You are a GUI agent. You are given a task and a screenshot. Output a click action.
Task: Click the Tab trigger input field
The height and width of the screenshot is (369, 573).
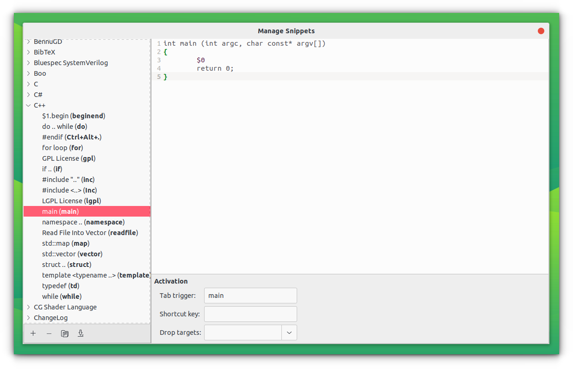[x=250, y=296]
